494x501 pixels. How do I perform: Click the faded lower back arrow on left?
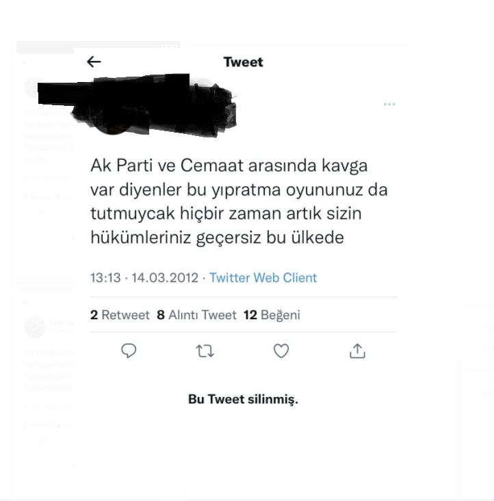[26, 302]
